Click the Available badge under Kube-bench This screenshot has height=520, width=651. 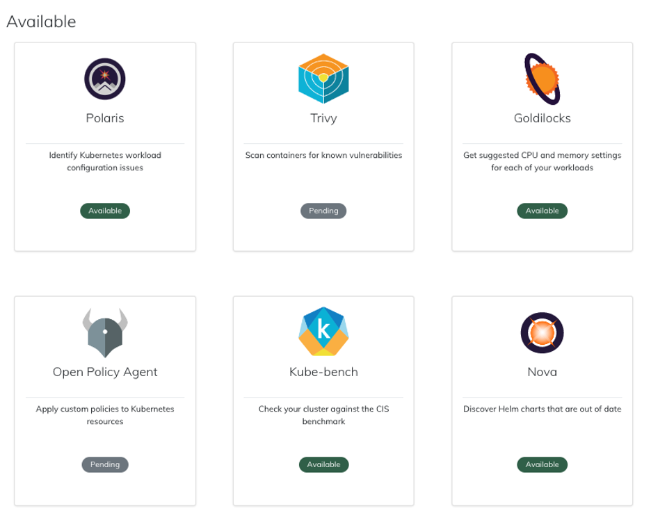tap(323, 464)
